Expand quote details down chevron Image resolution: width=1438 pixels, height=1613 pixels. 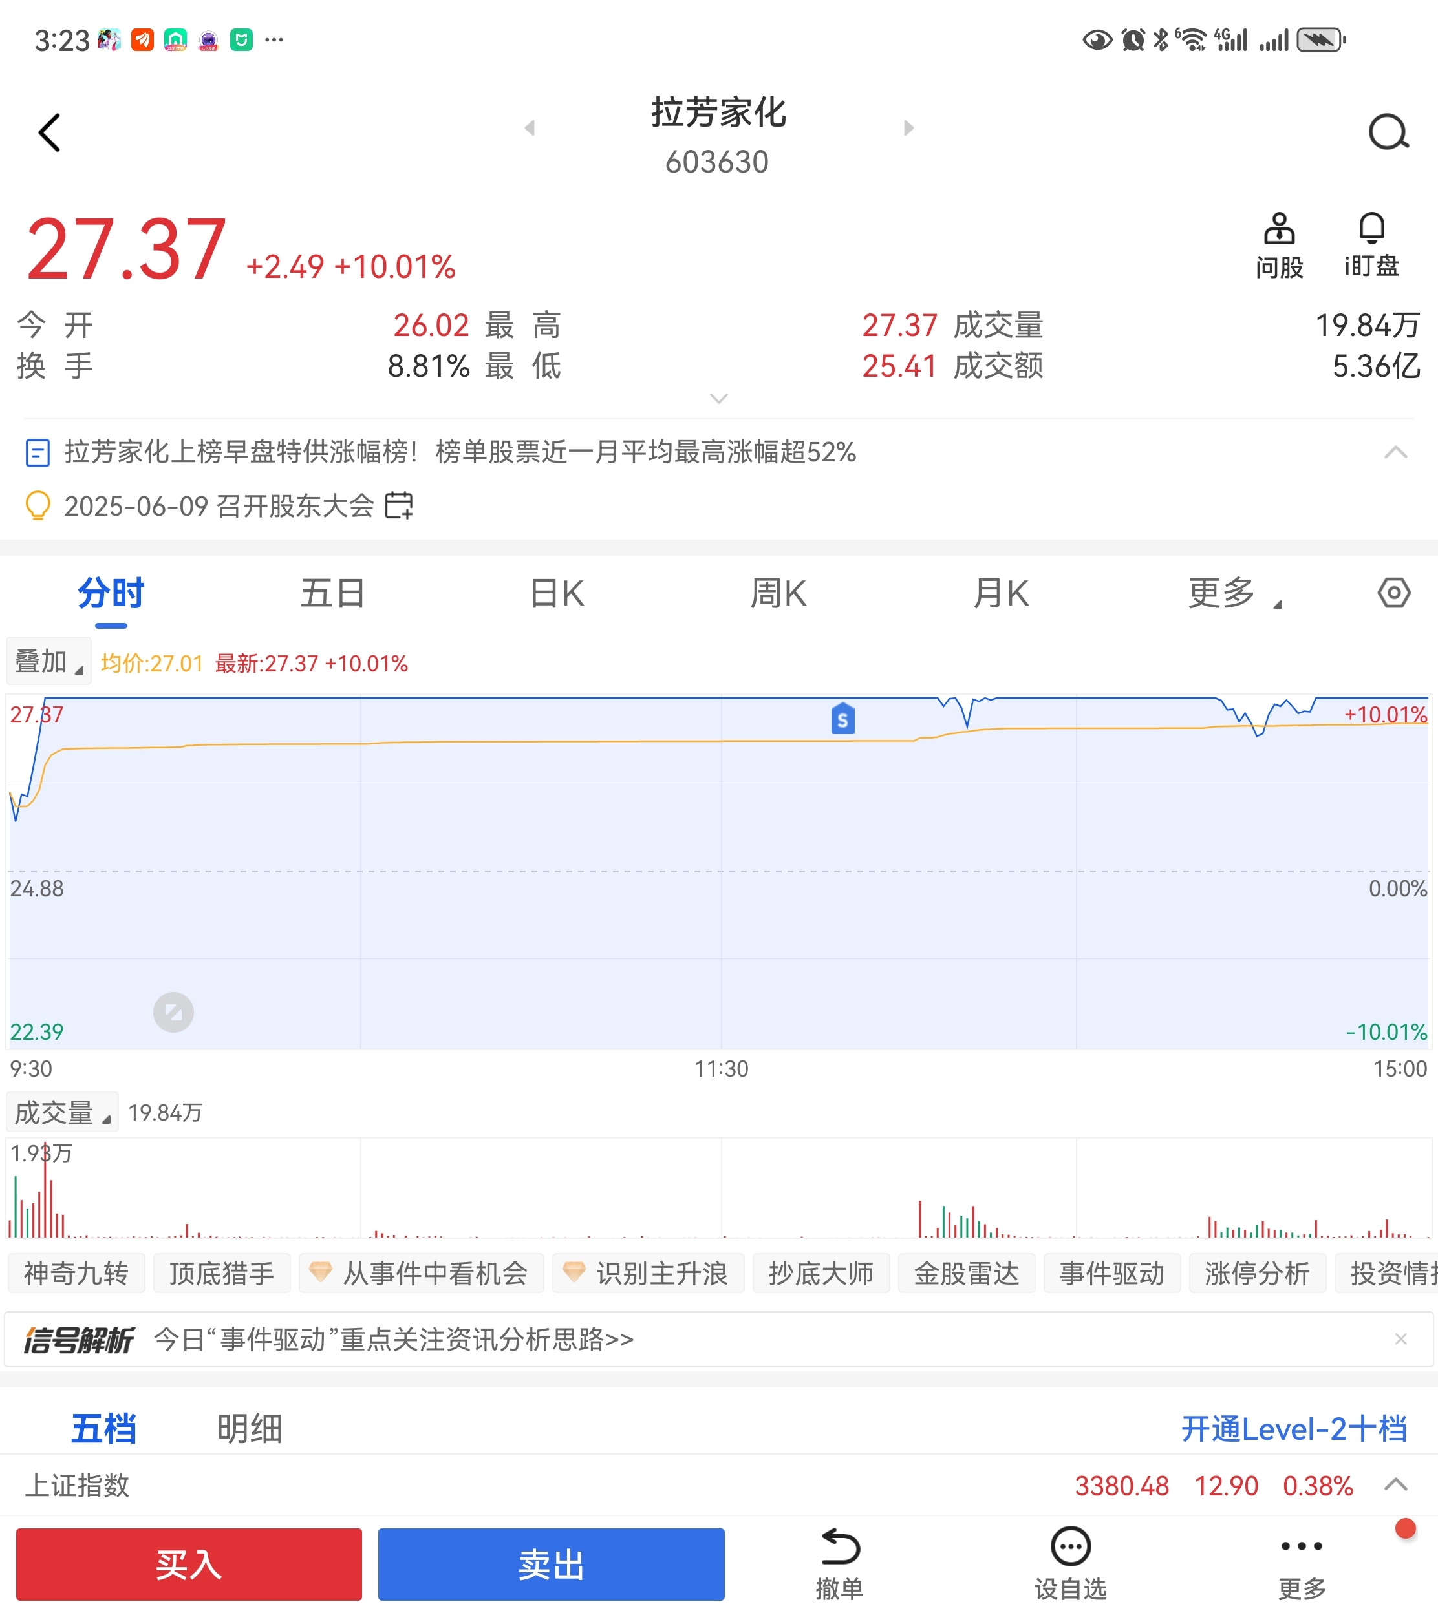pos(718,399)
